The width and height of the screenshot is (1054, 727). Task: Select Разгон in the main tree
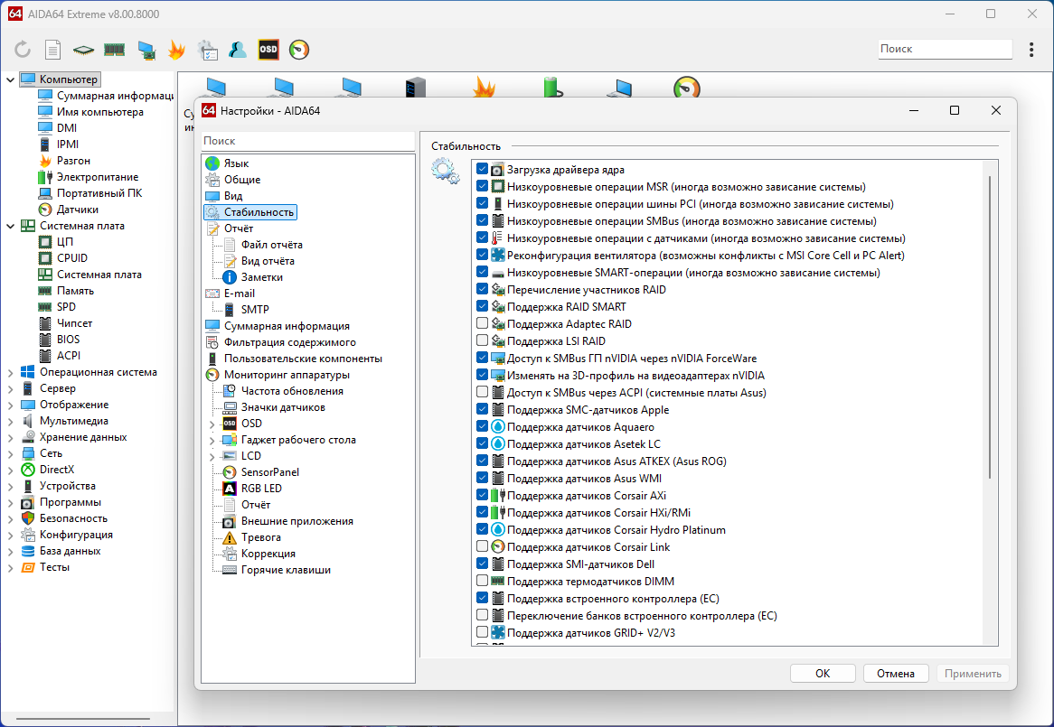[x=73, y=161]
